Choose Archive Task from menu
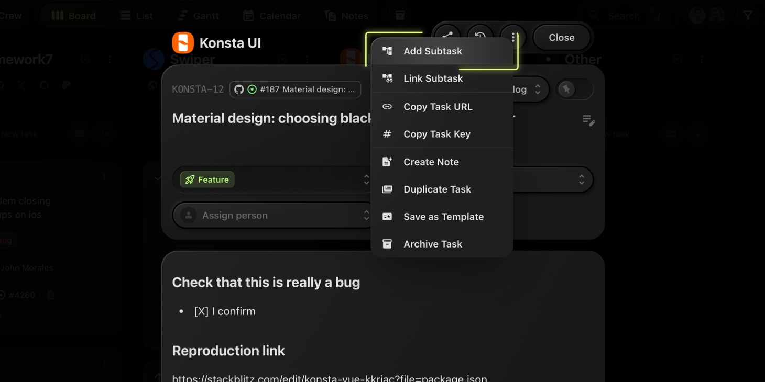Viewport: 765px width, 382px height. 432,244
